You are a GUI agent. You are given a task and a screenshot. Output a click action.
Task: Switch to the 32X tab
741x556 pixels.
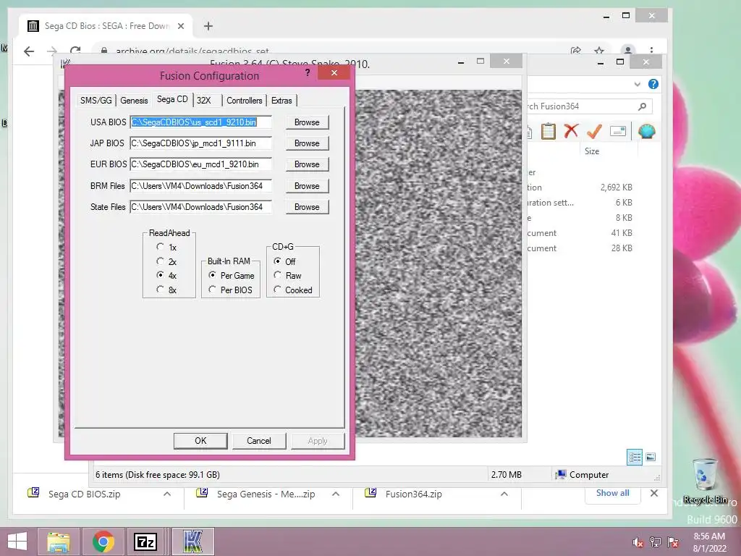[204, 100]
